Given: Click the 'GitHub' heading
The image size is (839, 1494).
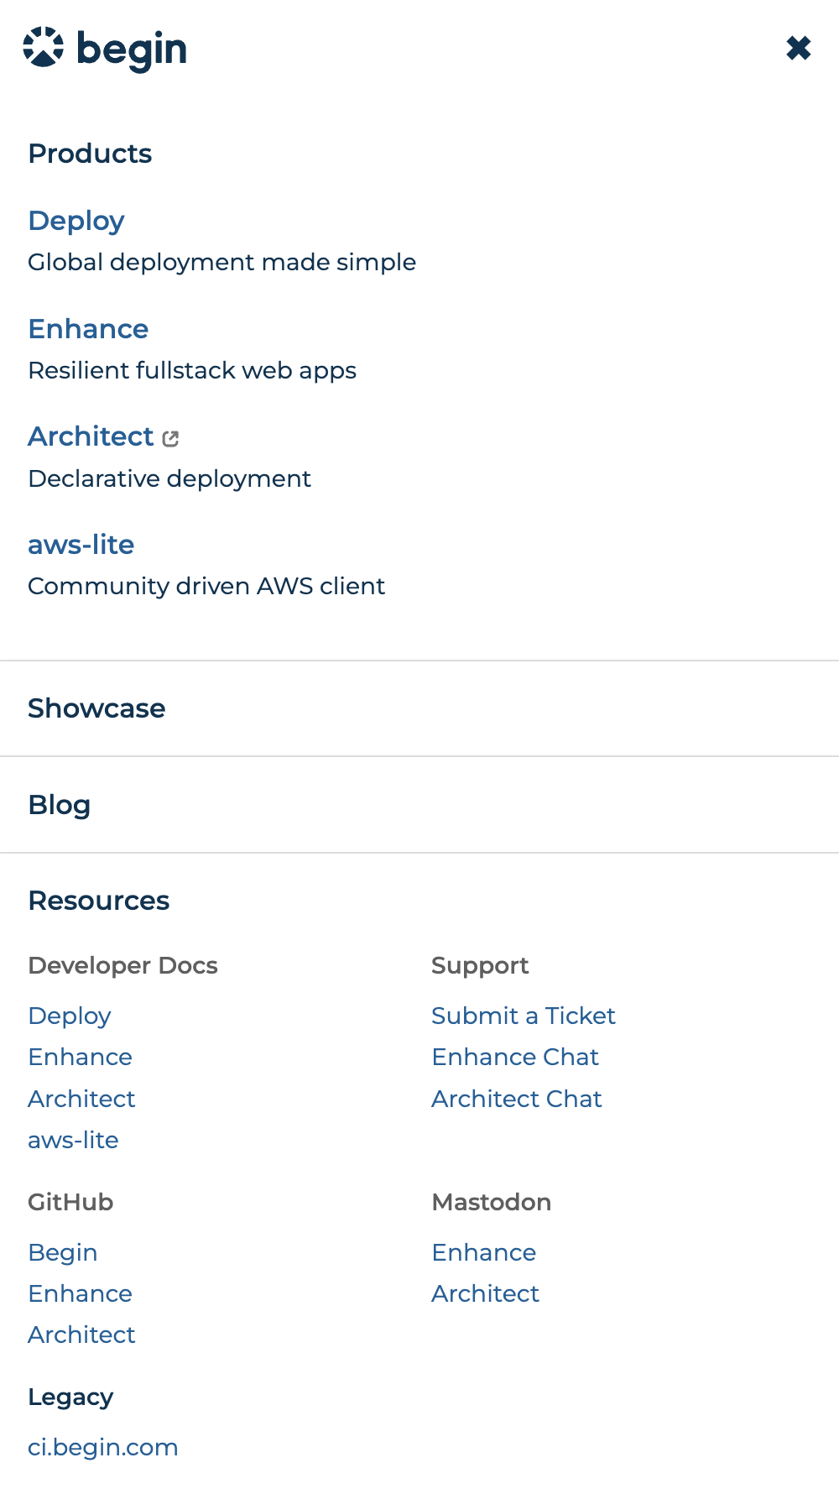Looking at the screenshot, I should tap(70, 1202).
